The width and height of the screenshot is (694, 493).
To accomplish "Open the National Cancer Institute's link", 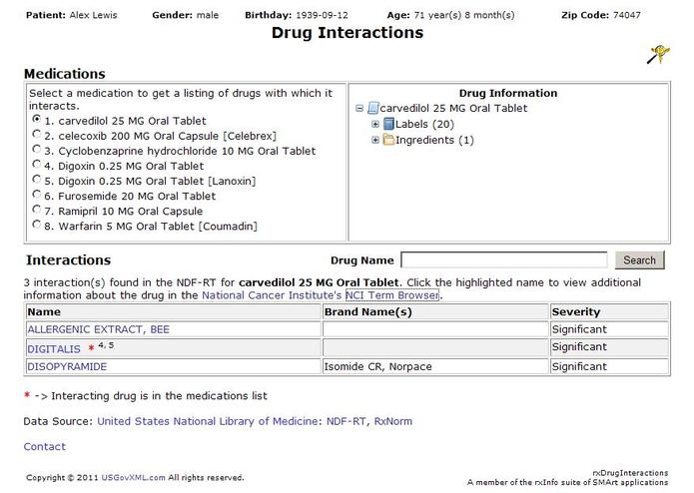I will click(272, 295).
